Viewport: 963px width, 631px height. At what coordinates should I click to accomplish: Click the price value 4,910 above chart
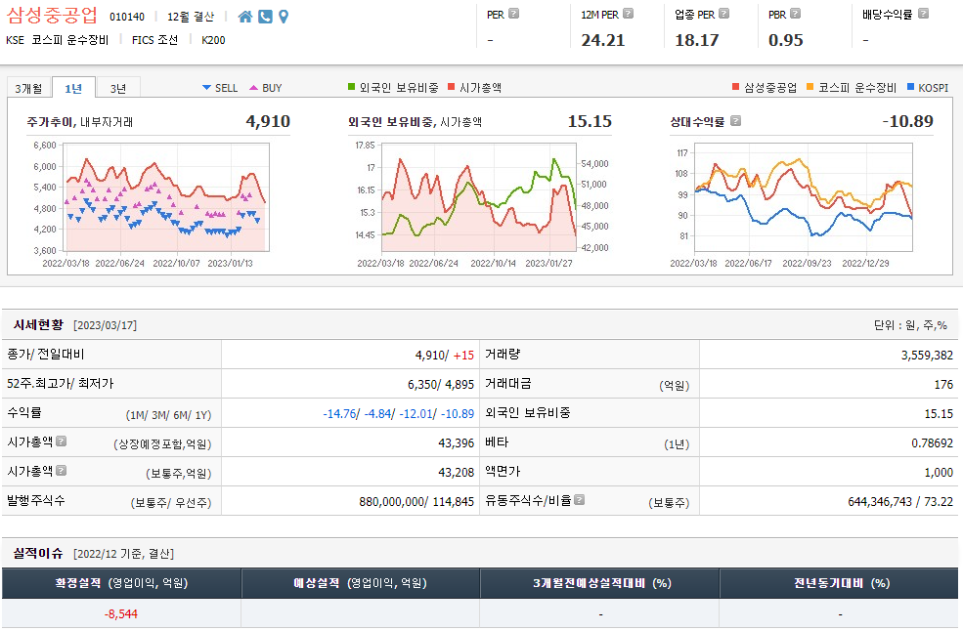tap(268, 121)
